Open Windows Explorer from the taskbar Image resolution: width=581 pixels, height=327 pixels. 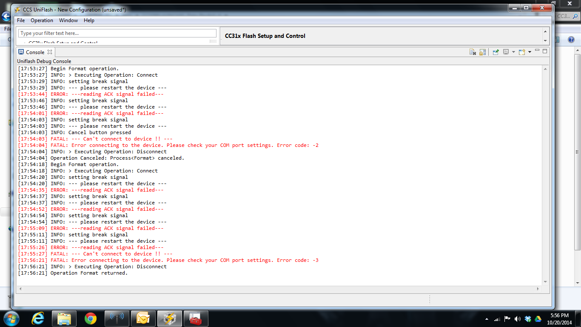[x=64, y=318]
